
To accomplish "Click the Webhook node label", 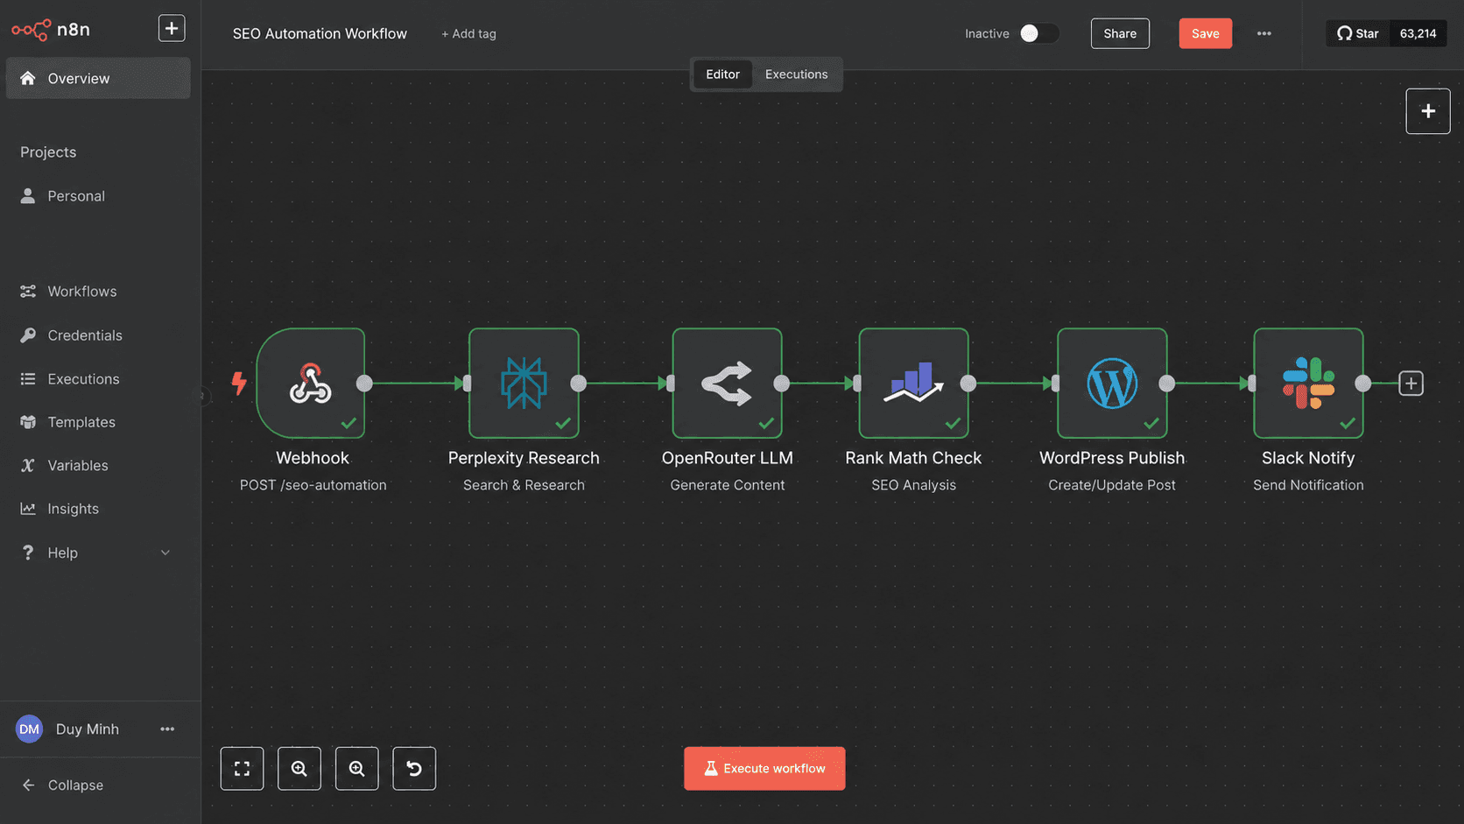I will point(313,458).
